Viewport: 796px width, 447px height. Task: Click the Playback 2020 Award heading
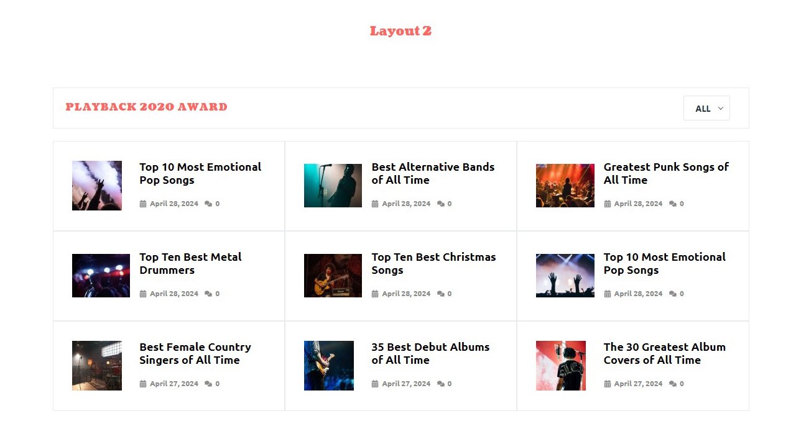tap(146, 107)
